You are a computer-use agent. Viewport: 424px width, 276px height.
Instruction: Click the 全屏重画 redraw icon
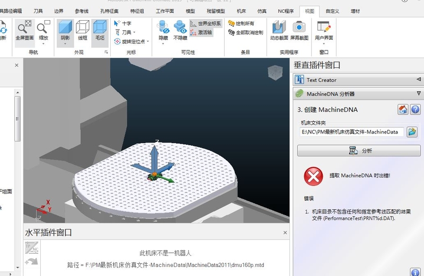point(24,31)
